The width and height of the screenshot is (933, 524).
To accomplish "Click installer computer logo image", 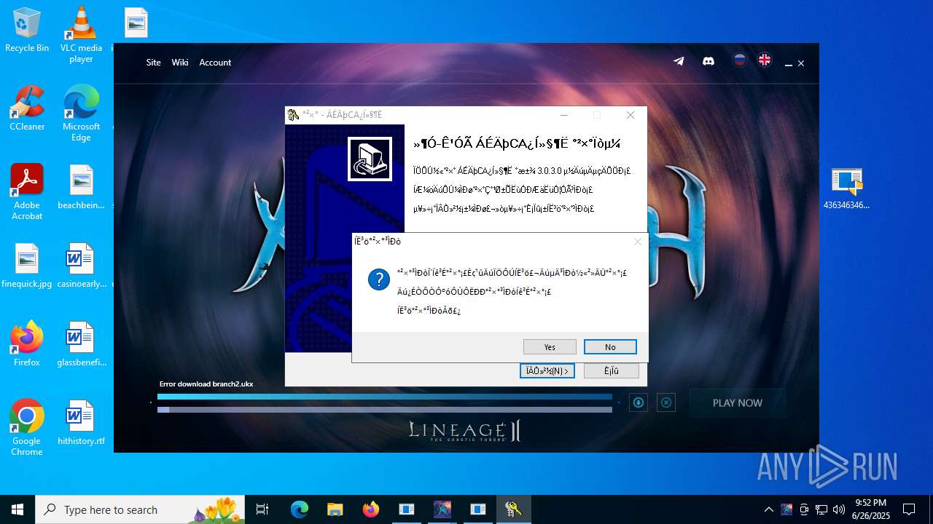I will 370,159.
